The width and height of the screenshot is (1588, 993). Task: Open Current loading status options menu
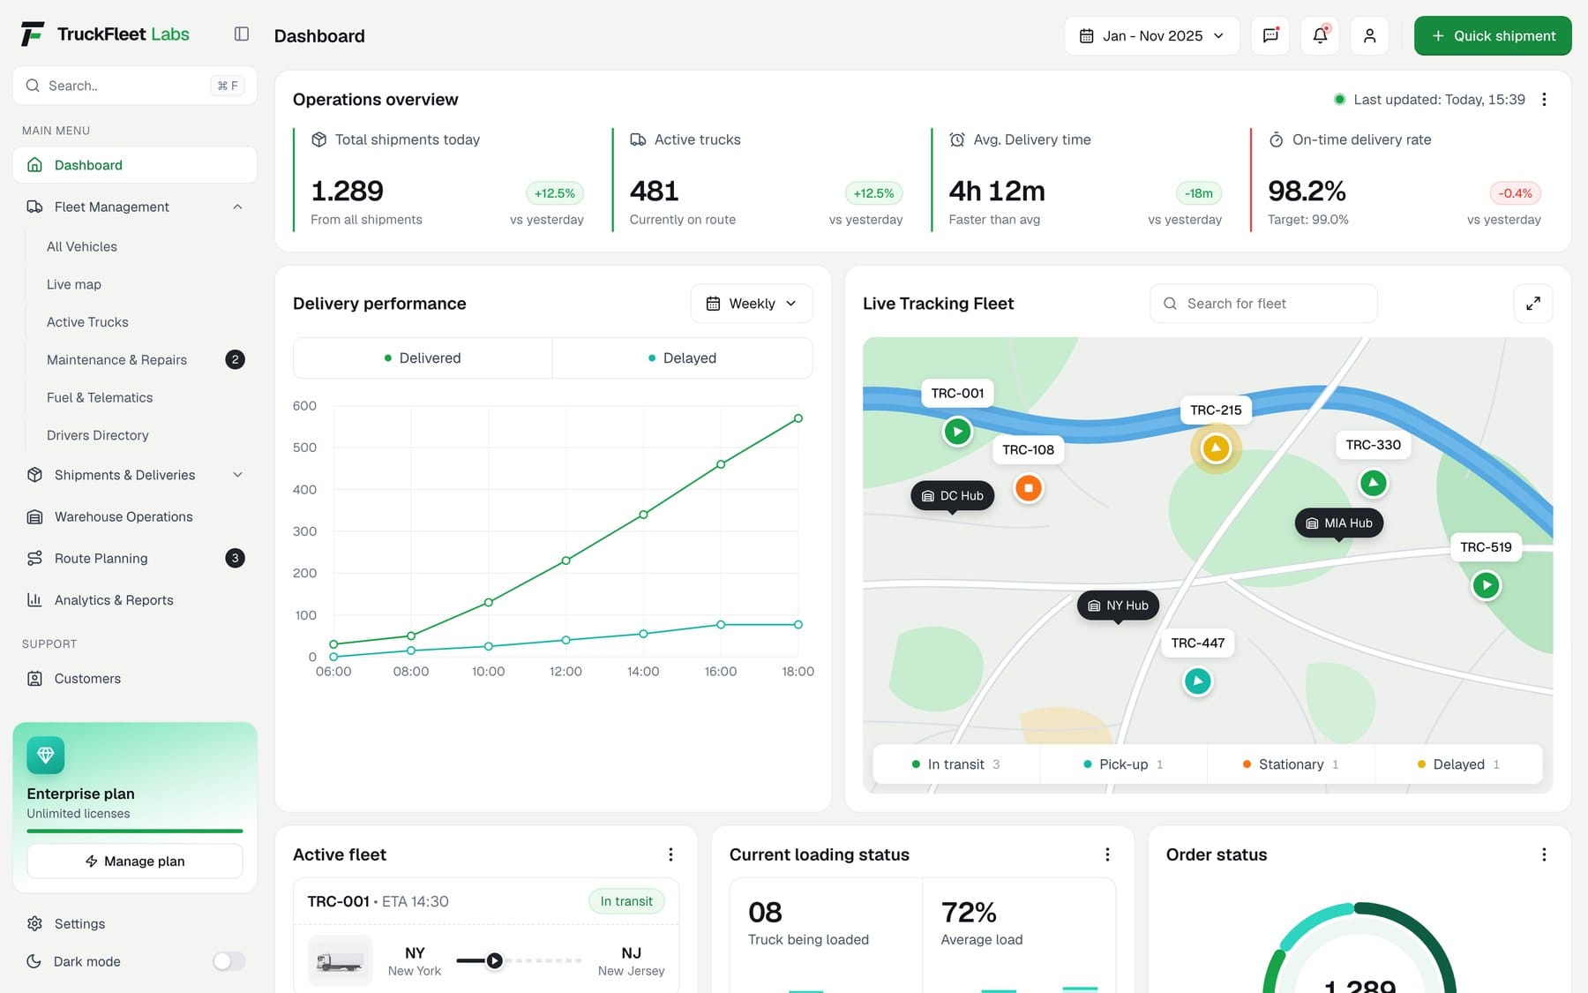click(1107, 854)
